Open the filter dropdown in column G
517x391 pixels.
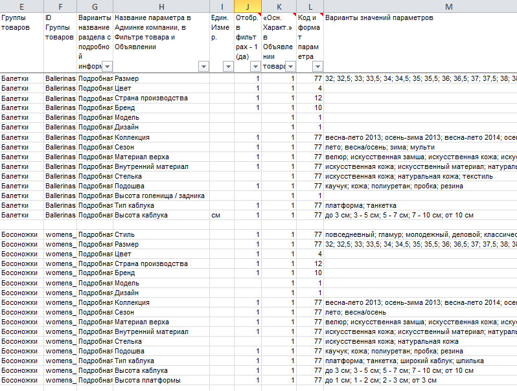click(x=108, y=67)
